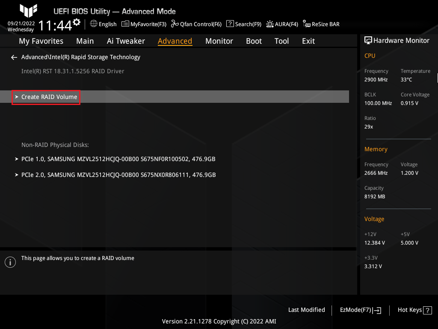Open the Hot Keys help
438x329 pixels.
click(414, 310)
